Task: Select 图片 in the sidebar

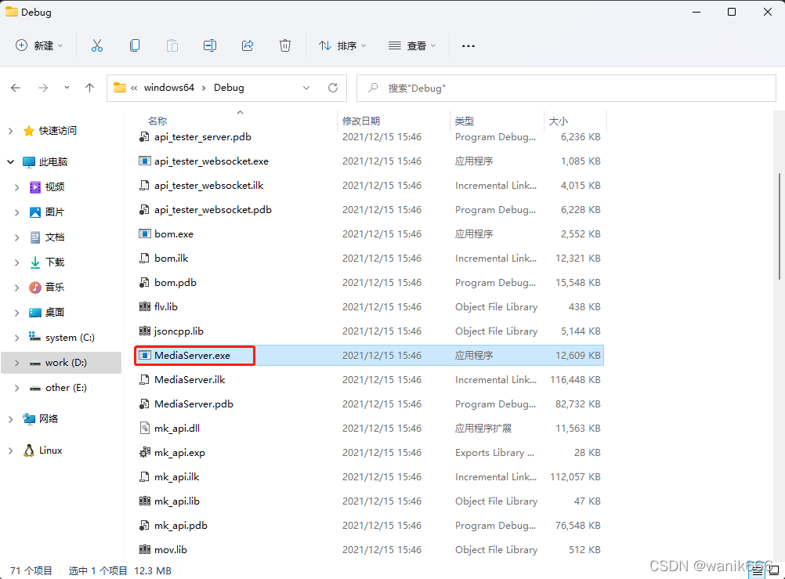Action: pos(55,212)
